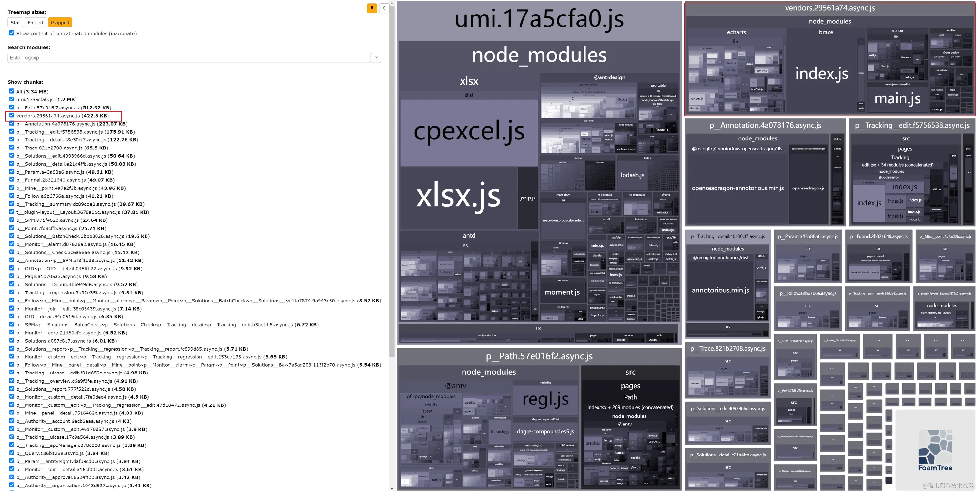Toggle umi.17a5cfa0.js chunk checkbox
This screenshot has height=491, width=976.
pos(12,99)
